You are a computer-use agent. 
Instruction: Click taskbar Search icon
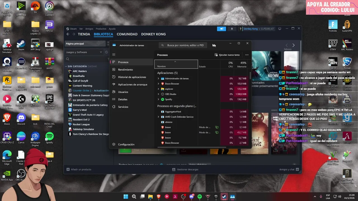[134, 197]
